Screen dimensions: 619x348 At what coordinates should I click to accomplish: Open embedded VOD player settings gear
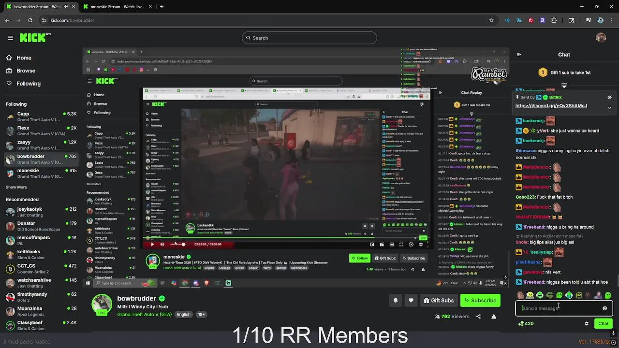420,245
